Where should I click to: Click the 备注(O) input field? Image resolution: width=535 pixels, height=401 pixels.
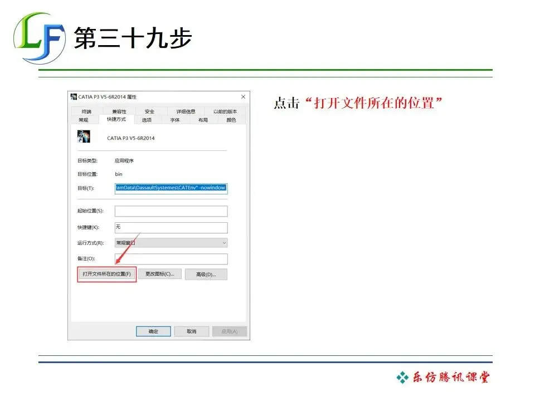point(171,259)
